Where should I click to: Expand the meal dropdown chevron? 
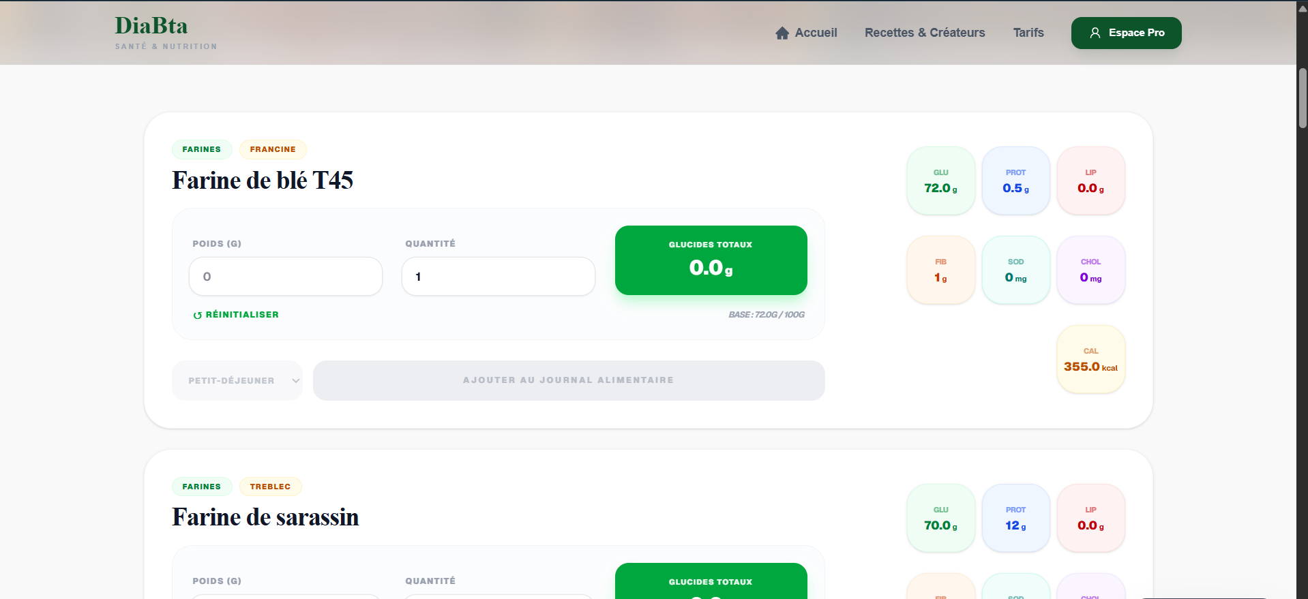[x=295, y=381]
